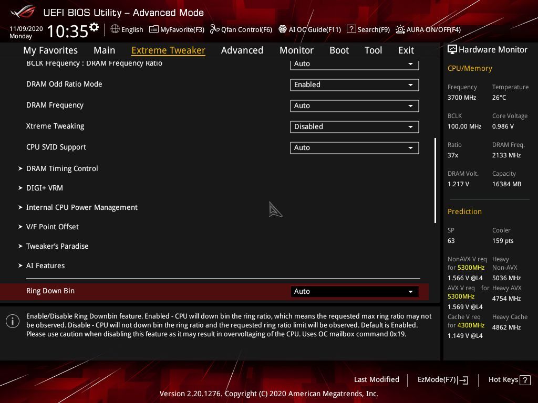This screenshot has width=538, height=403.
Task: Switch to Monitor tab
Action: coord(296,50)
